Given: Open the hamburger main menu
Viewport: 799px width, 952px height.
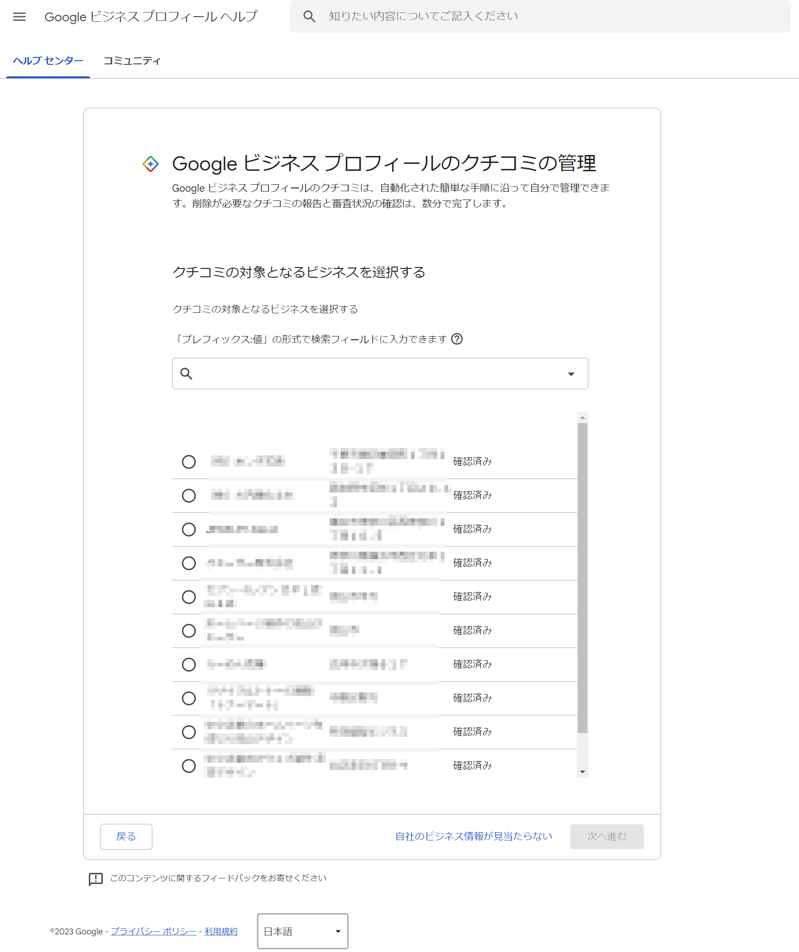Looking at the screenshot, I should point(19,17).
